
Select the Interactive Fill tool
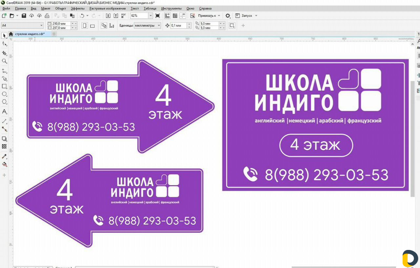(5, 164)
